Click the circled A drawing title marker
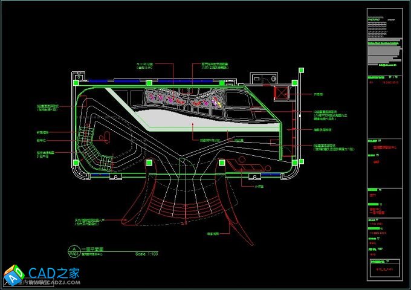 (74, 250)
